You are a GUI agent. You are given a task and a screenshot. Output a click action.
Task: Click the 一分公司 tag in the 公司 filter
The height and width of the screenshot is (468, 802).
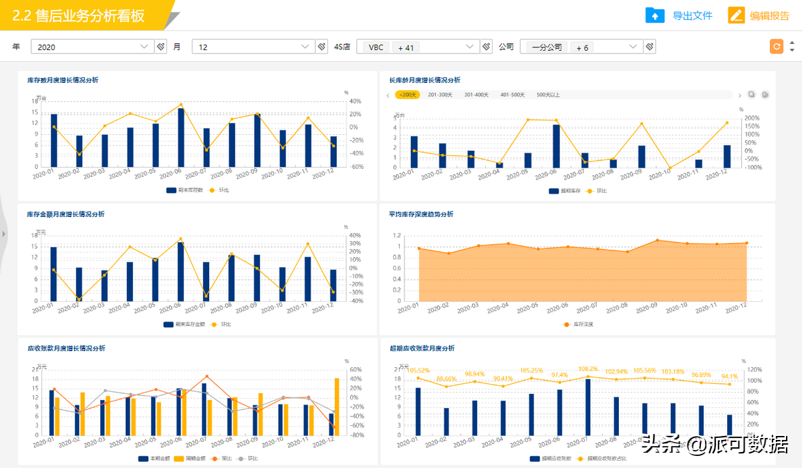pyautogui.click(x=547, y=47)
